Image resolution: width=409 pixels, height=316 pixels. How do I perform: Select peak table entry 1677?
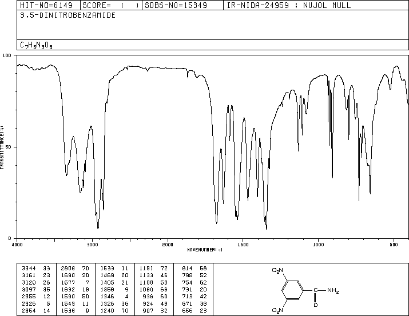click(x=68, y=282)
